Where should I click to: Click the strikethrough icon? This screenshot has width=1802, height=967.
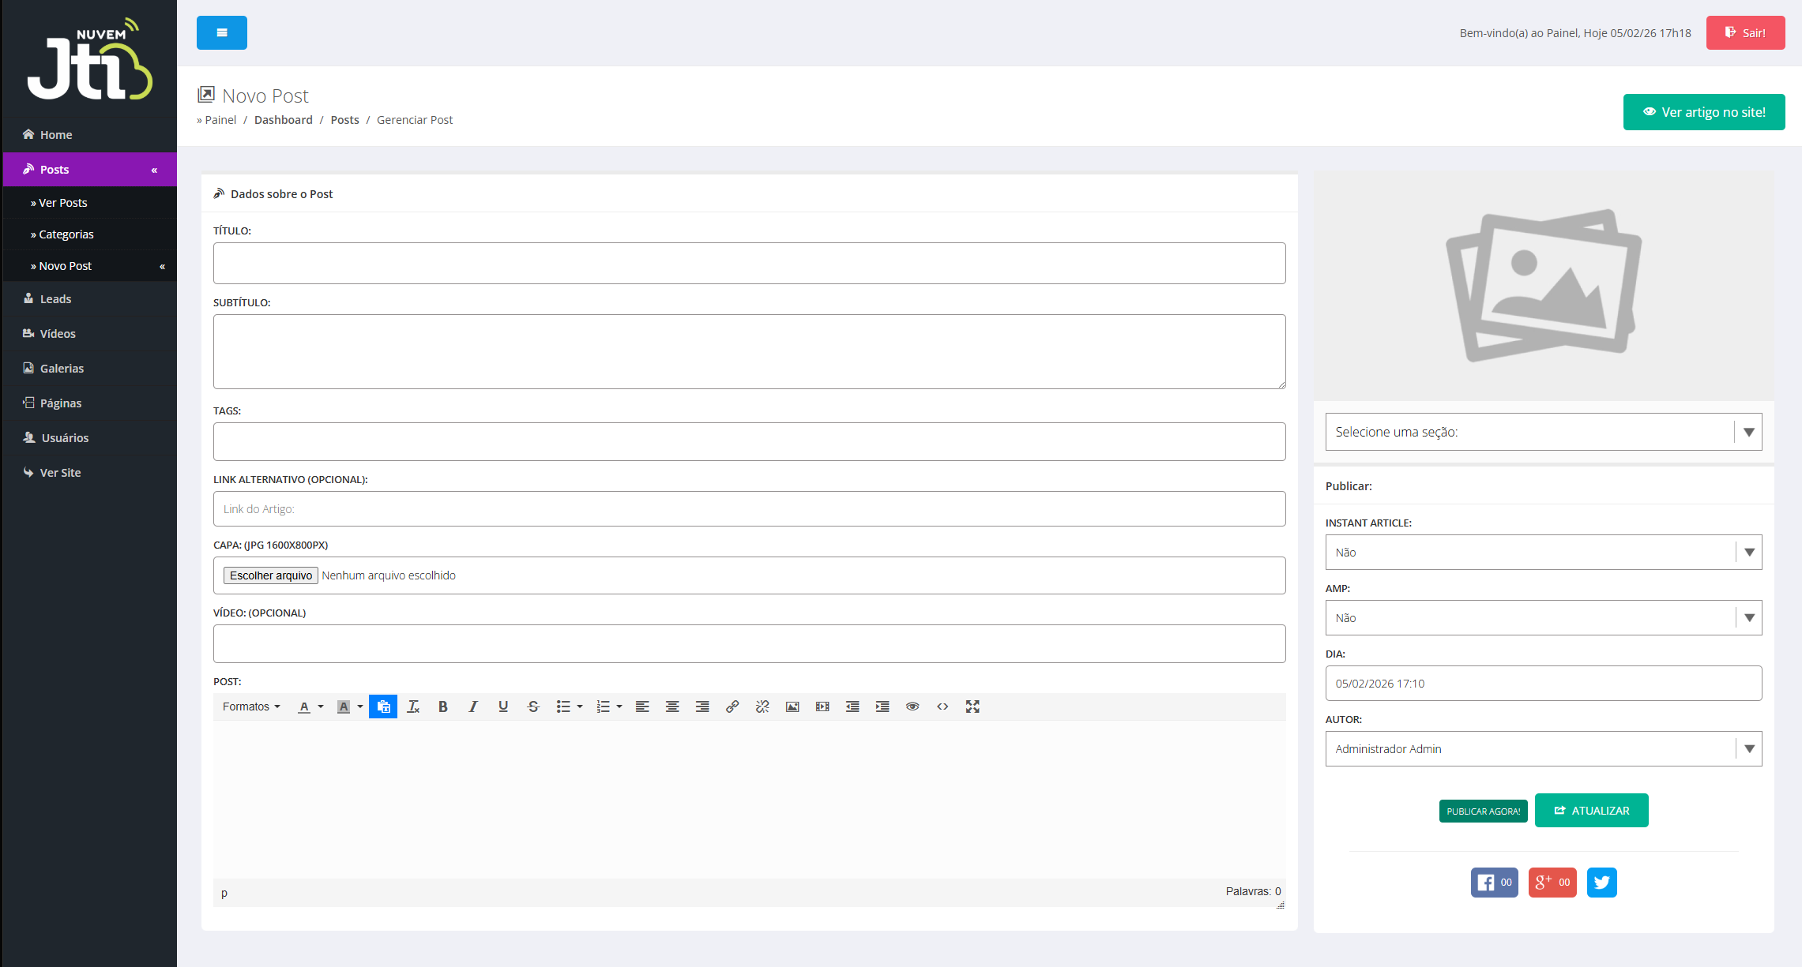click(533, 707)
